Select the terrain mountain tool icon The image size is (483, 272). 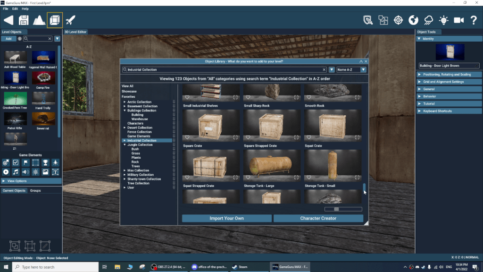click(39, 20)
